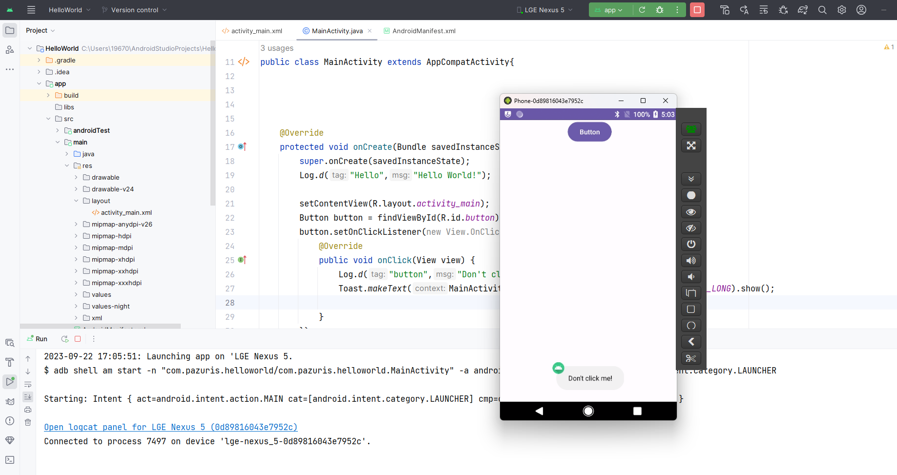Collapse phone control bar with double chevron
The width and height of the screenshot is (897, 475).
pos(691,179)
